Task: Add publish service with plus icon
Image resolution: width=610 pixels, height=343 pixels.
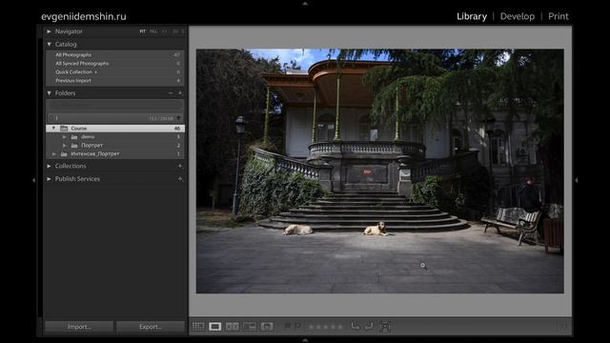Action: (180, 179)
